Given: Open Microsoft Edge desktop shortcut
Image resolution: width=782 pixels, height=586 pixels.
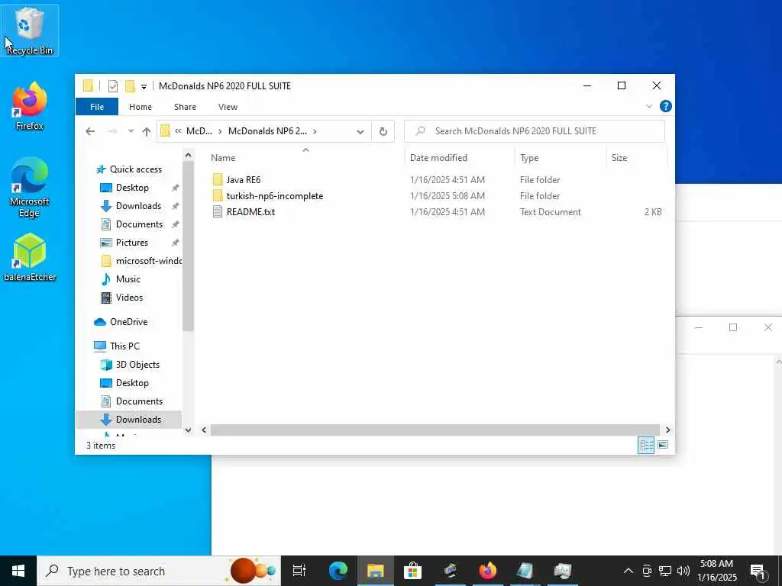Looking at the screenshot, I should pyautogui.click(x=30, y=188).
